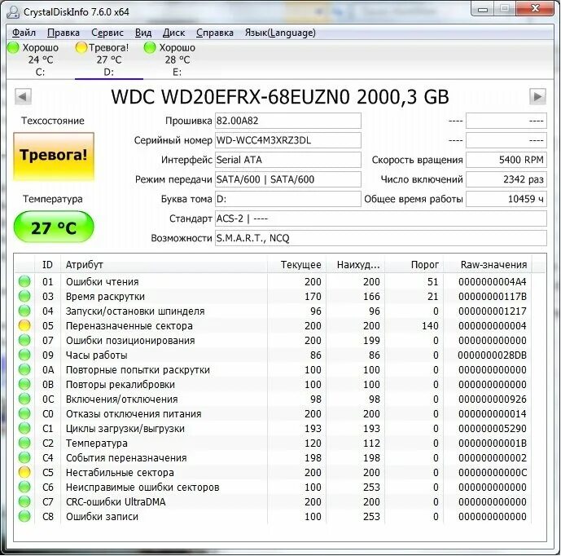Screen dimensions: 561x556
Task: Click status icon for Повторы рекалибровки
Action: tap(24, 385)
